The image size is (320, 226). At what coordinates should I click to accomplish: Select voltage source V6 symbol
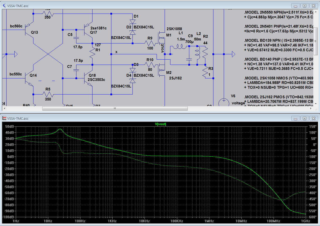click(x=223, y=103)
